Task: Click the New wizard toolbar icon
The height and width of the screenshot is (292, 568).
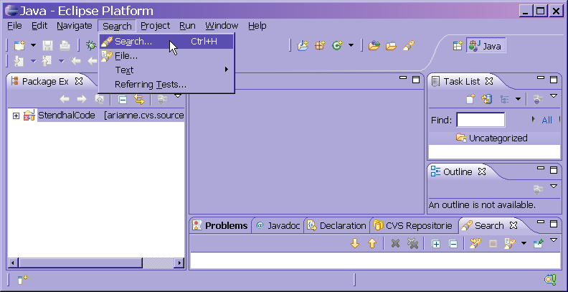Action: coord(19,46)
